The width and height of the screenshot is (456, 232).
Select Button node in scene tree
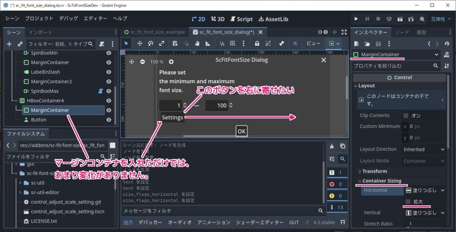[39, 120]
